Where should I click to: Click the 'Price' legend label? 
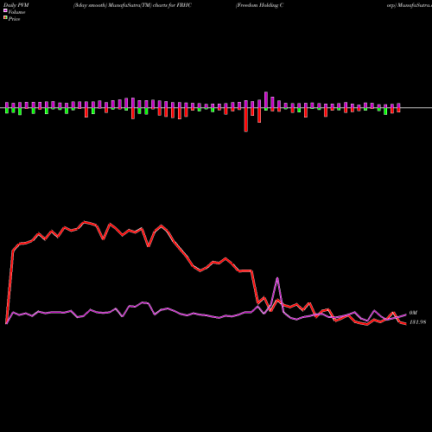(x=14, y=19)
